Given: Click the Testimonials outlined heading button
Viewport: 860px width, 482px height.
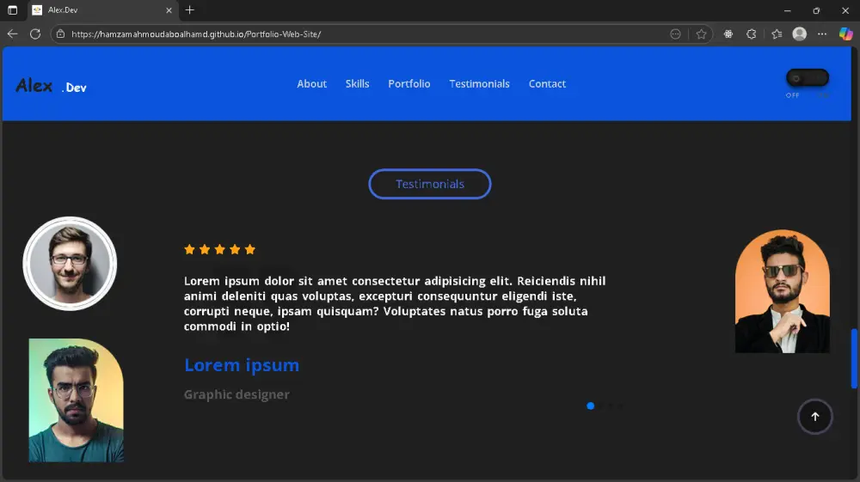Looking at the screenshot, I should 429,184.
